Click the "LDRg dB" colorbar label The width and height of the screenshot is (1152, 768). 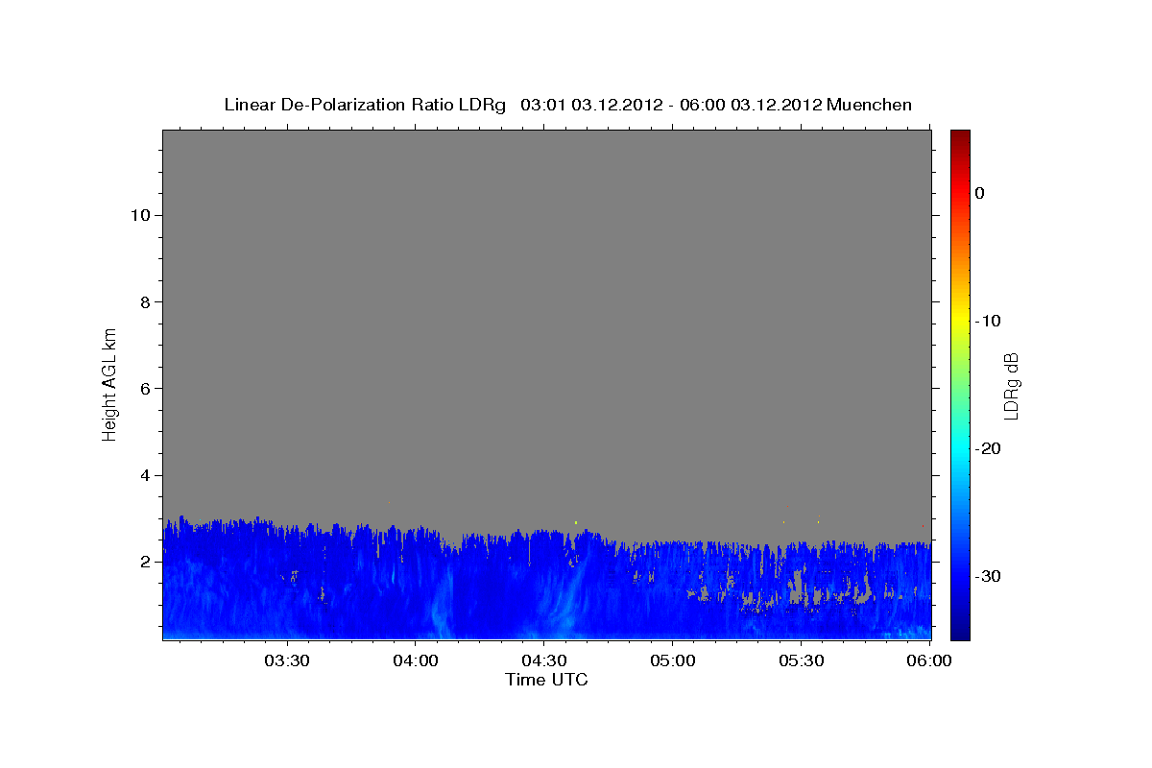(x=1011, y=386)
